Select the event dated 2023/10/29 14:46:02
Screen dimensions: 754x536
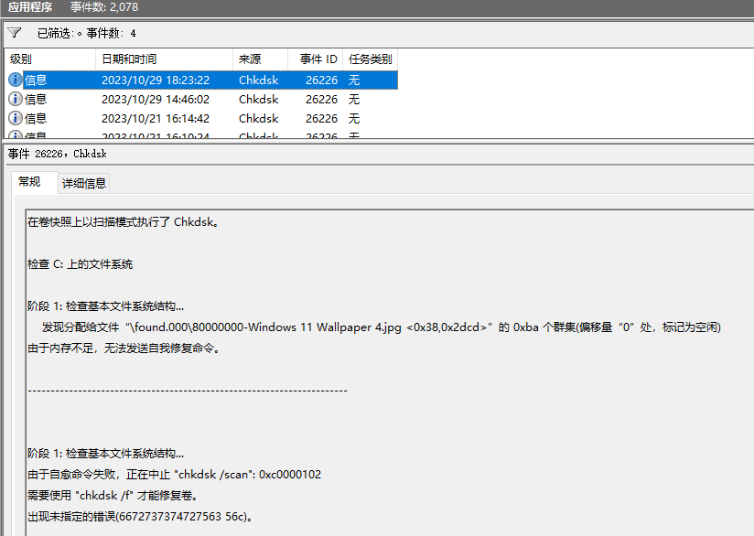(155, 99)
